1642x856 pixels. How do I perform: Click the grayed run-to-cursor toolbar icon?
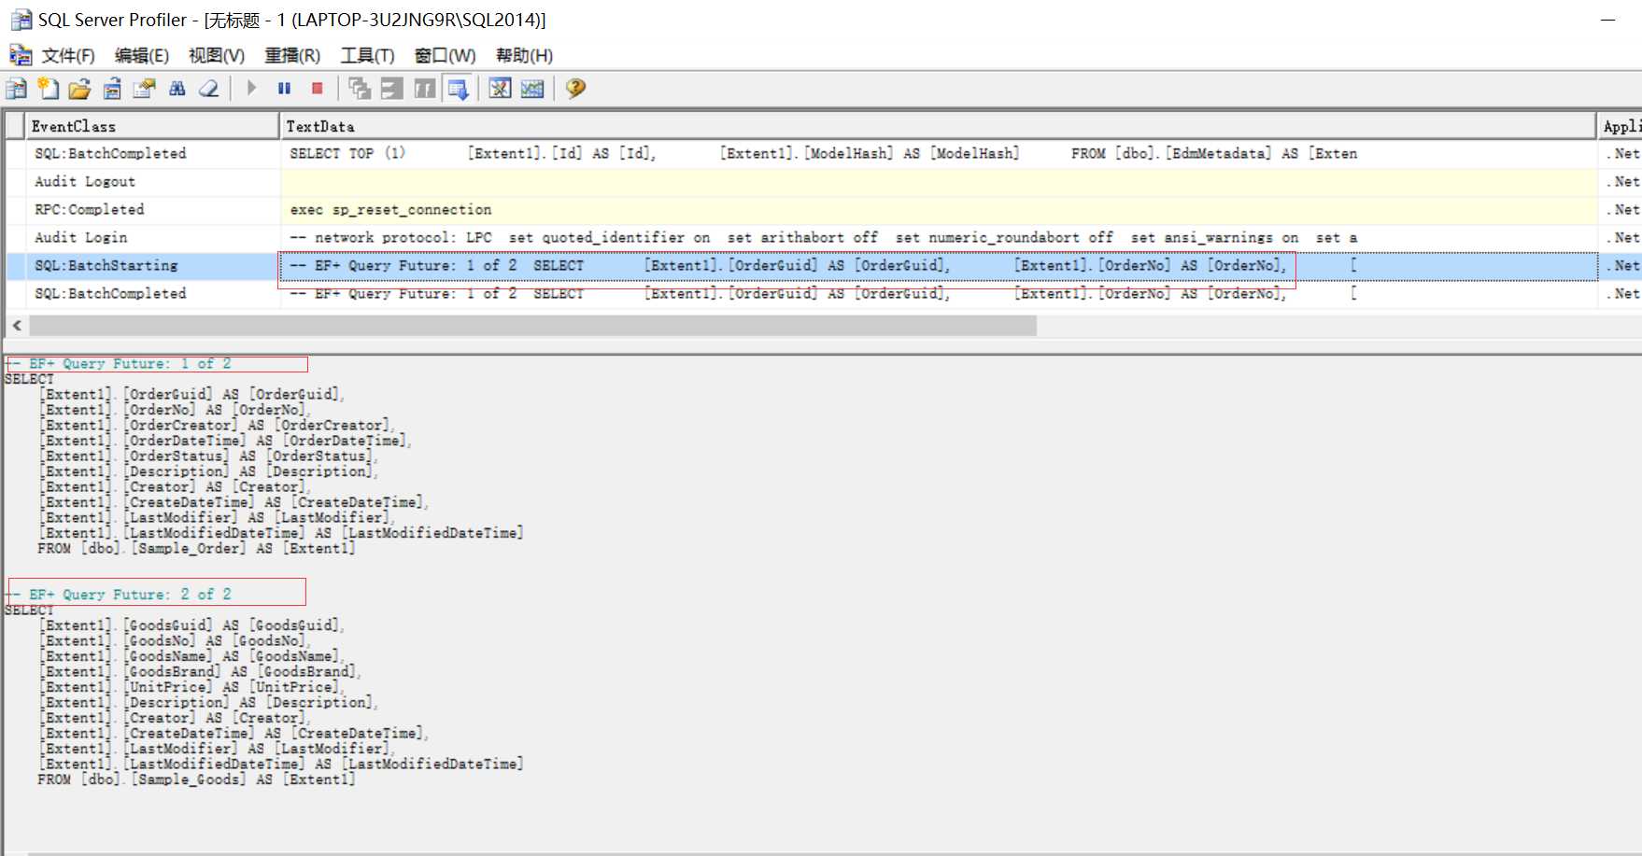point(425,89)
